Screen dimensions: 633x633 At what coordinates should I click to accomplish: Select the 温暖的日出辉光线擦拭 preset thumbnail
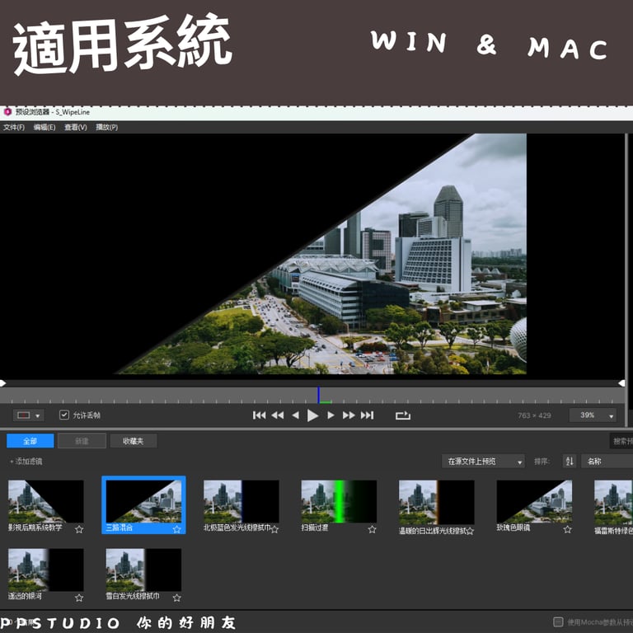pyautogui.click(x=437, y=501)
